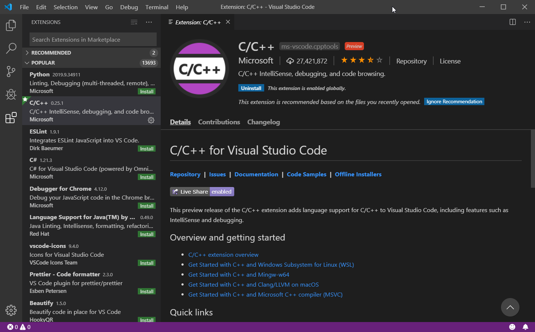Install the Python extension

[x=147, y=91]
